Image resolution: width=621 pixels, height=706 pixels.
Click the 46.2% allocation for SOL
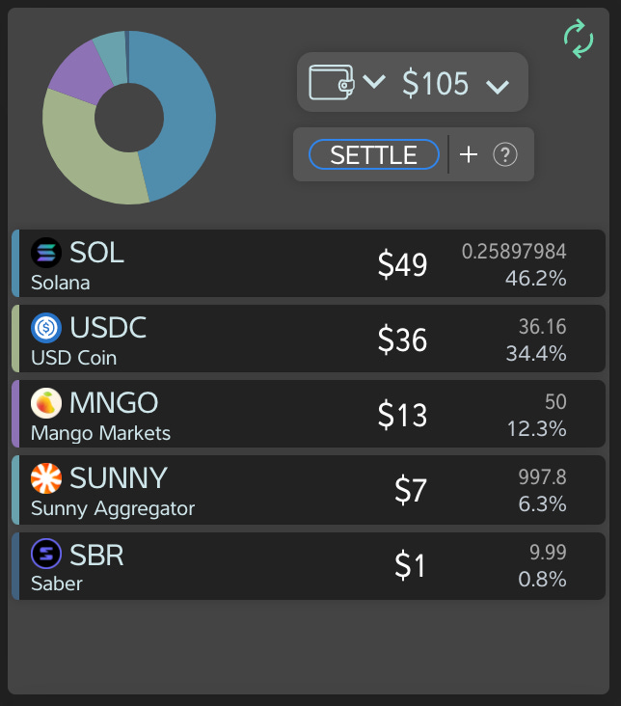tap(536, 279)
